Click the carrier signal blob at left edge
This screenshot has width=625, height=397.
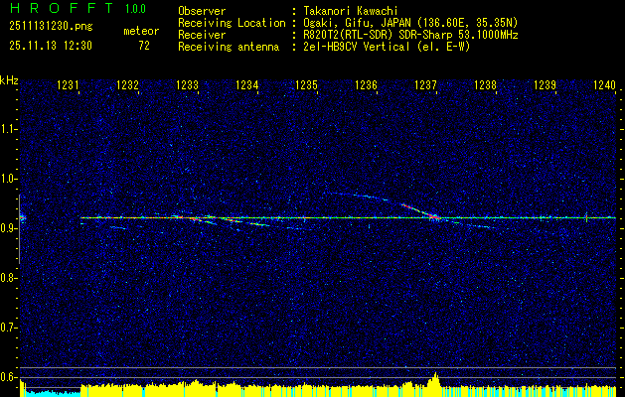click(x=22, y=217)
